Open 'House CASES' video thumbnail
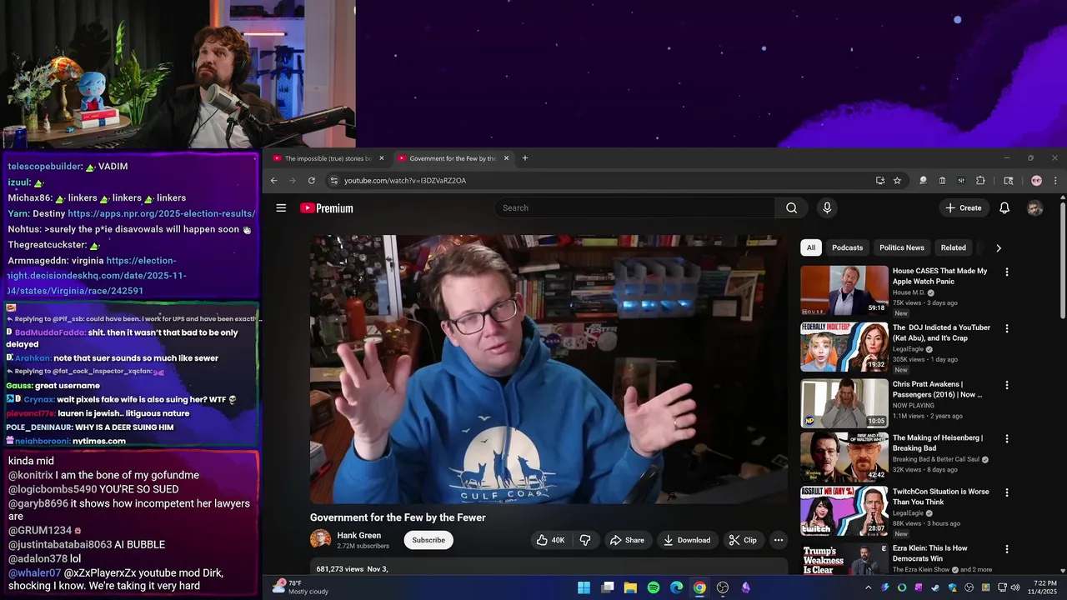This screenshot has height=600, width=1067. point(844,290)
